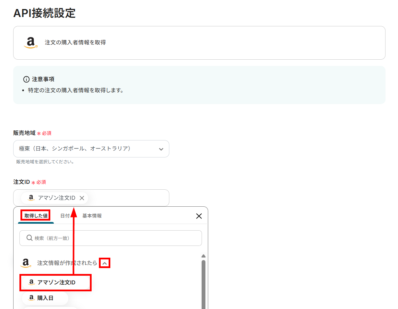398x309 pixels.
Task: Click the info icon beside 注意事項
Action: 26,79
